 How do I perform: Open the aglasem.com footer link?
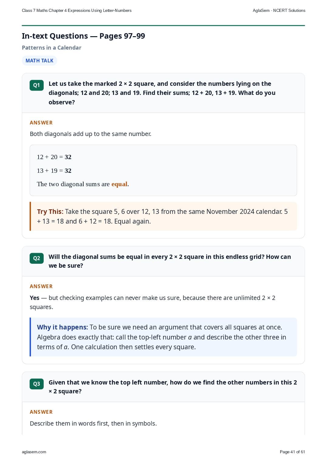[34, 452]
